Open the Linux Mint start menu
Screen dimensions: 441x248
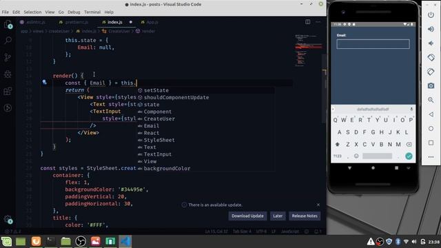click(6, 241)
